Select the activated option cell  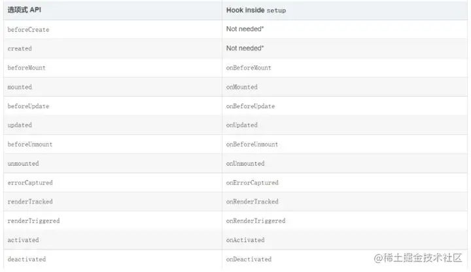click(113, 240)
